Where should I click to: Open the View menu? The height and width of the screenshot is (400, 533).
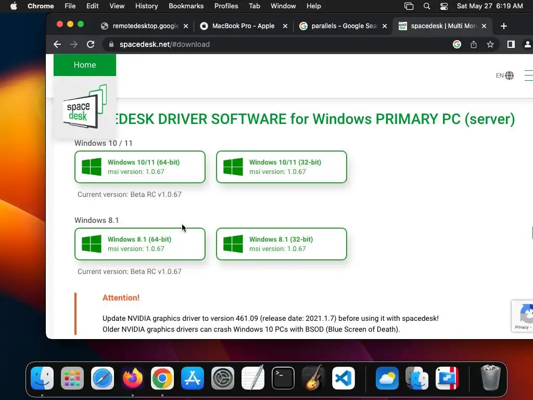[x=117, y=6]
